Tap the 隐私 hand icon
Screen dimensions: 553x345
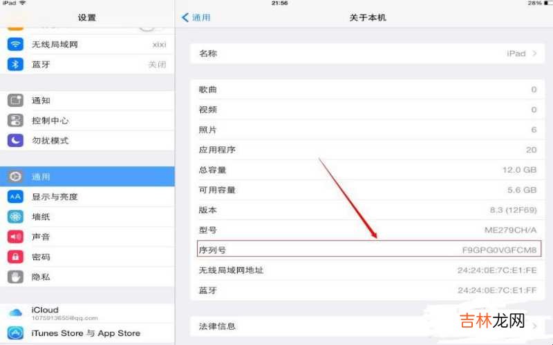coord(15,277)
